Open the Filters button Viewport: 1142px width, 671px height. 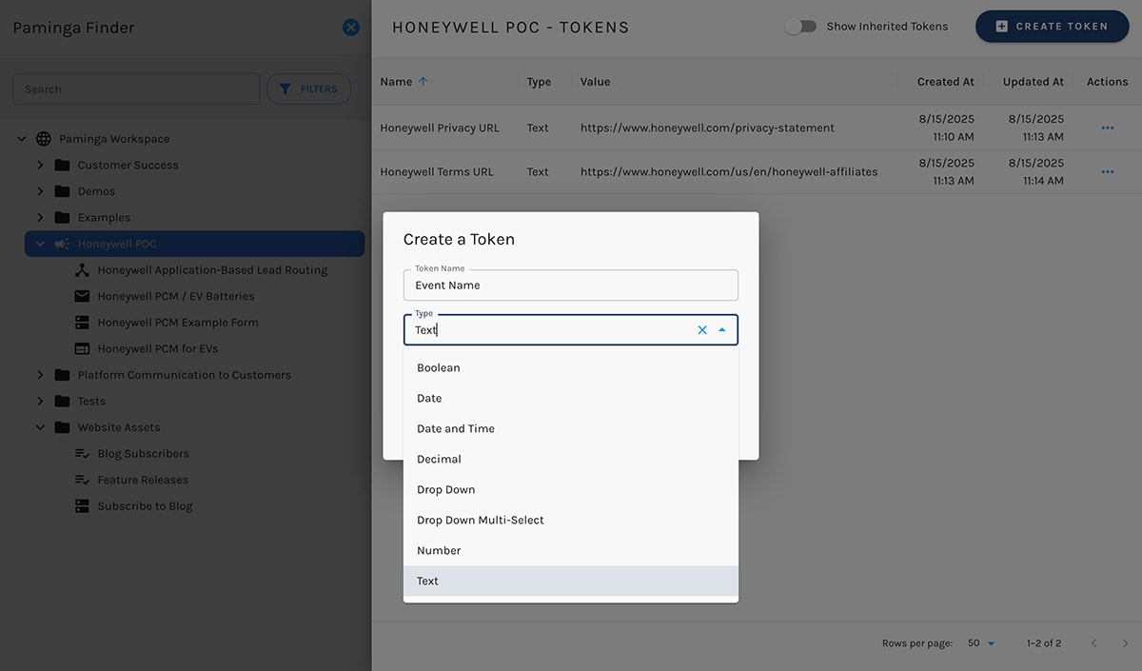coord(308,89)
